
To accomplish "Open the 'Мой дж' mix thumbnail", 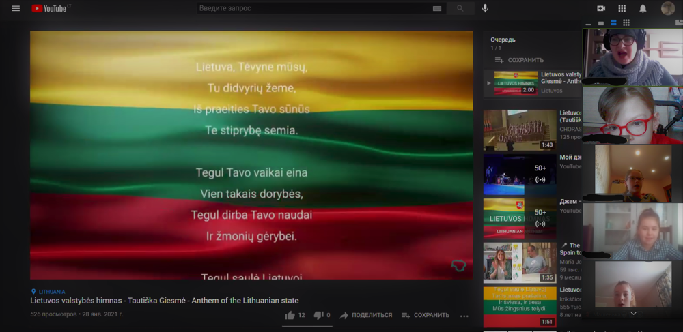I will tap(520, 175).
